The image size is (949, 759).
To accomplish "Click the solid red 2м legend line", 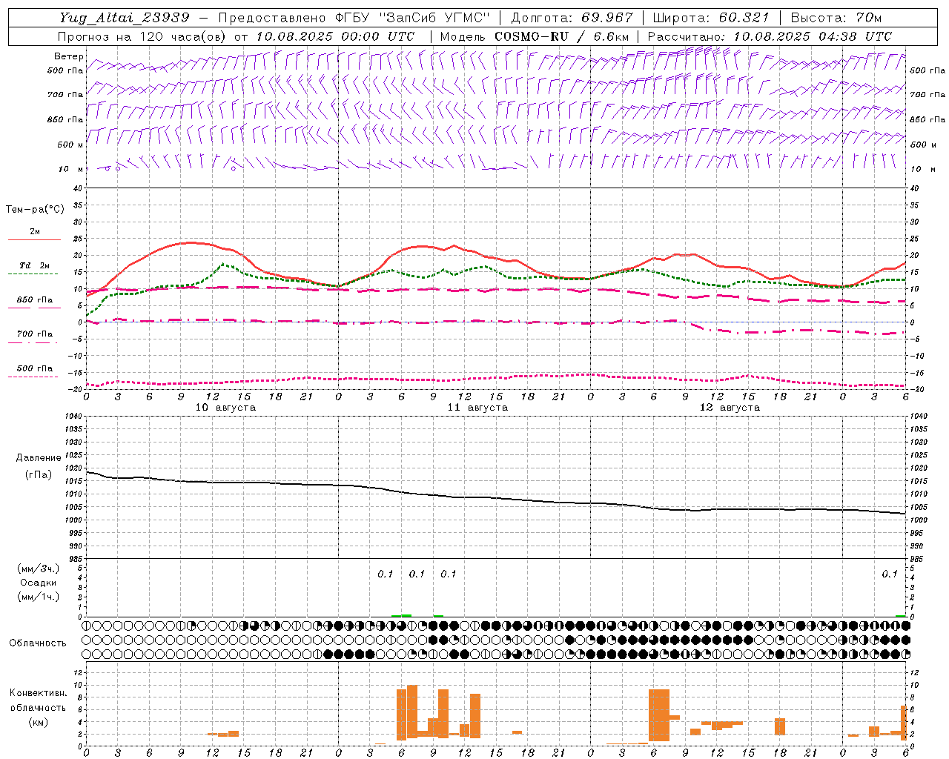I will click(x=34, y=239).
